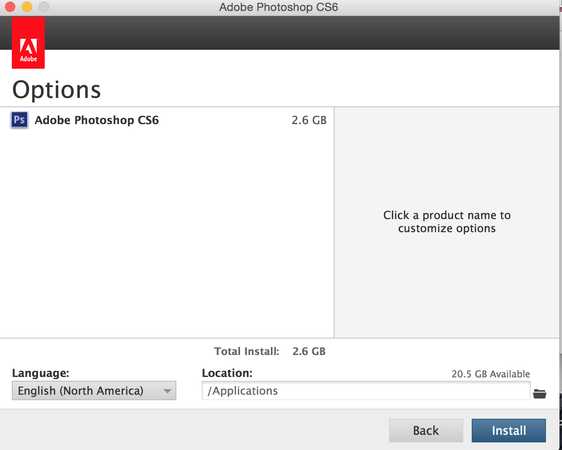Click the folder icon to browse location
562x450 pixels.
click(x=539, y=394)
